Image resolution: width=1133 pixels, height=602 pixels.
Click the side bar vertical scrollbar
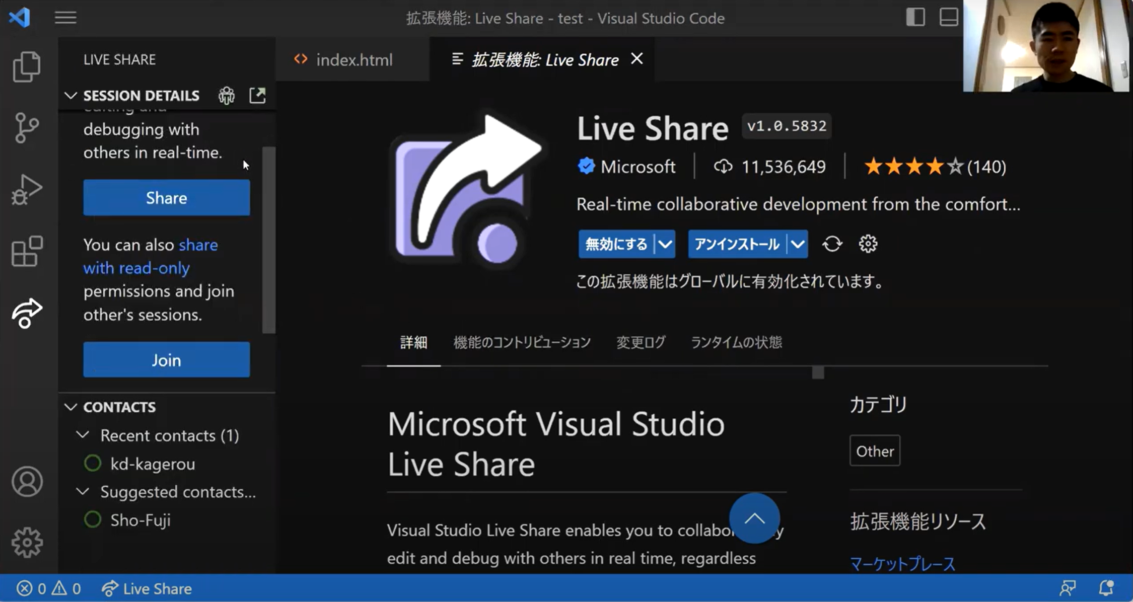click(268, 240)
